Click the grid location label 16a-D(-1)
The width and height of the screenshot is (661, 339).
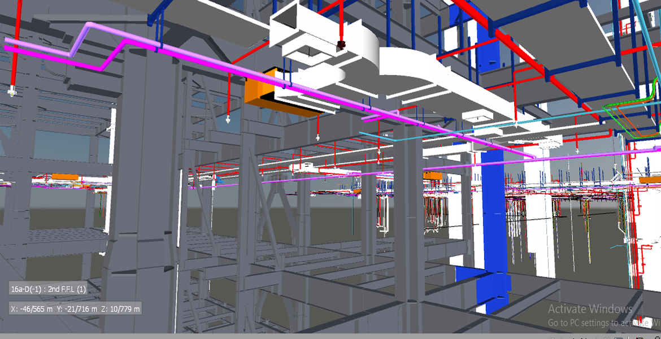click(48, 289)
